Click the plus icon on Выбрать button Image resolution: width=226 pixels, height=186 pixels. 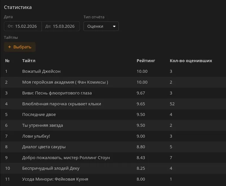pos(10,47)
